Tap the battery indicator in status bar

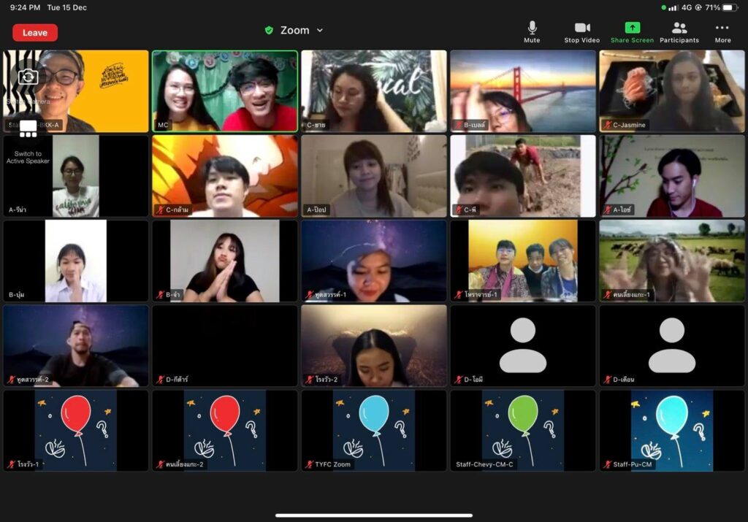730,7
